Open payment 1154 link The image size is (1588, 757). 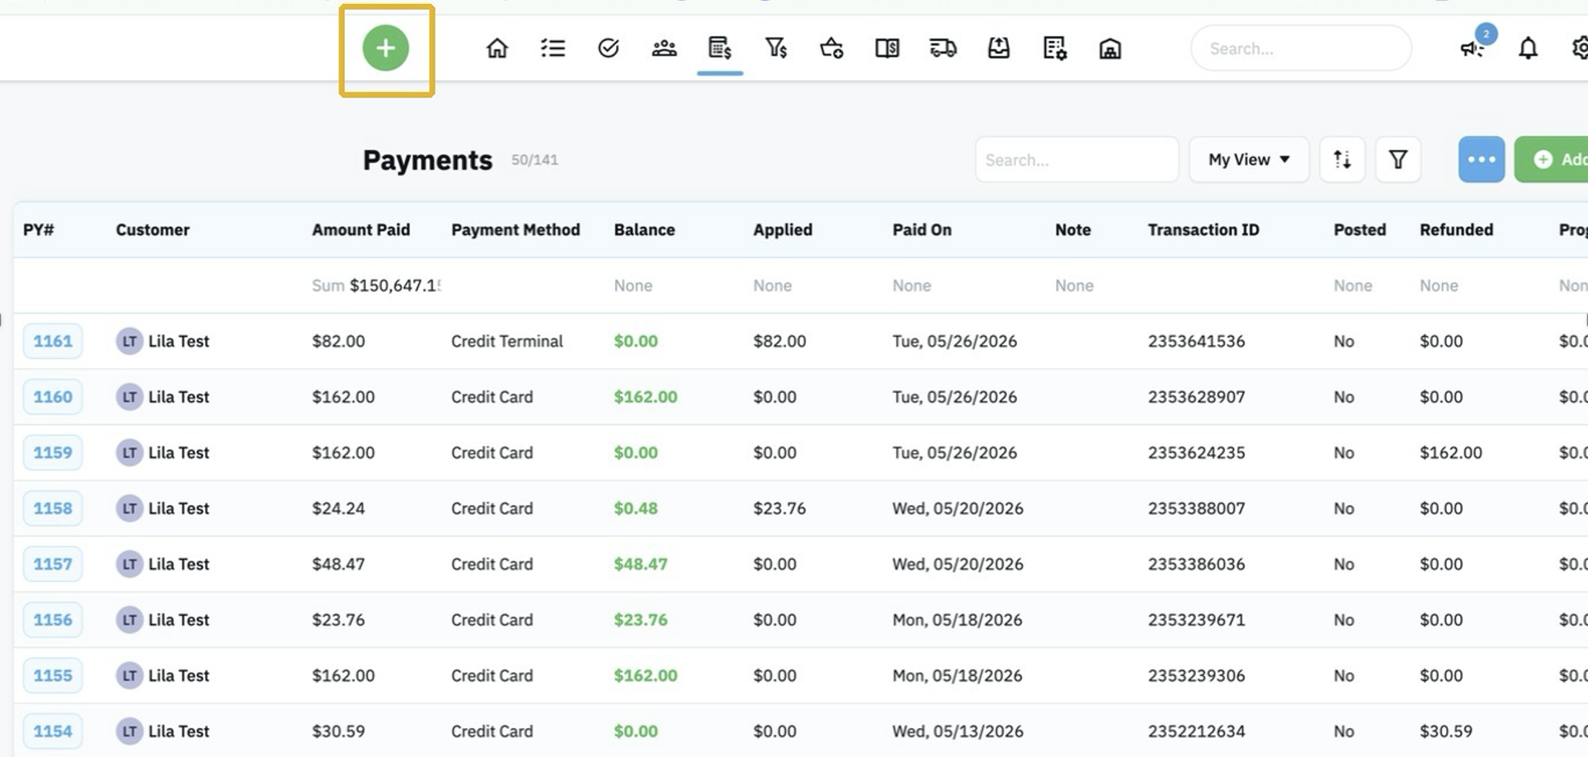[53, 731]
